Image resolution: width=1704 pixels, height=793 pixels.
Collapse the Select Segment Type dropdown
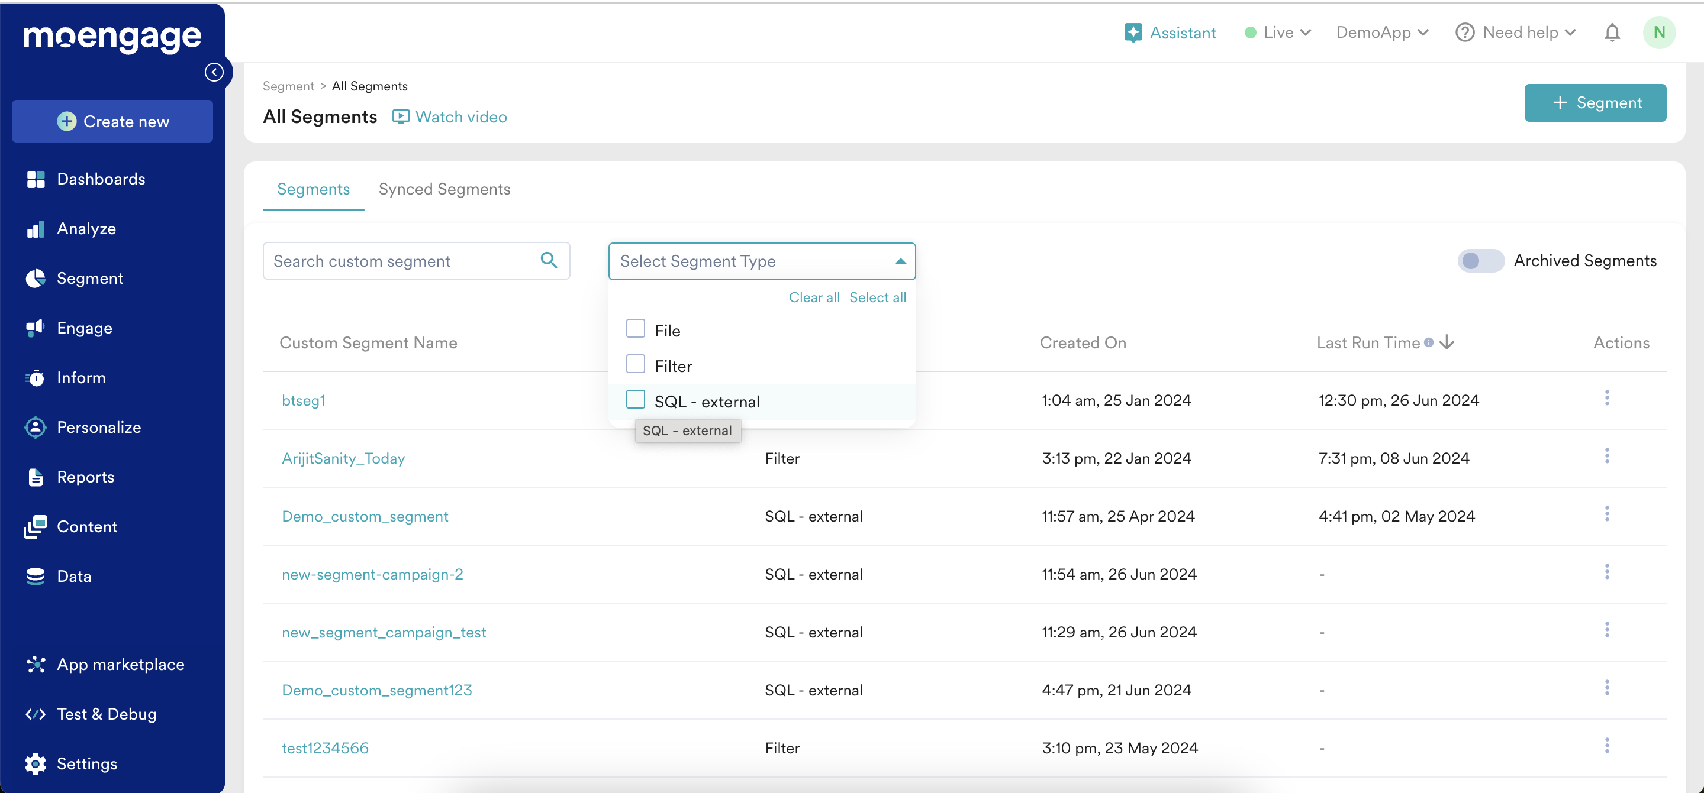[900, 261]
